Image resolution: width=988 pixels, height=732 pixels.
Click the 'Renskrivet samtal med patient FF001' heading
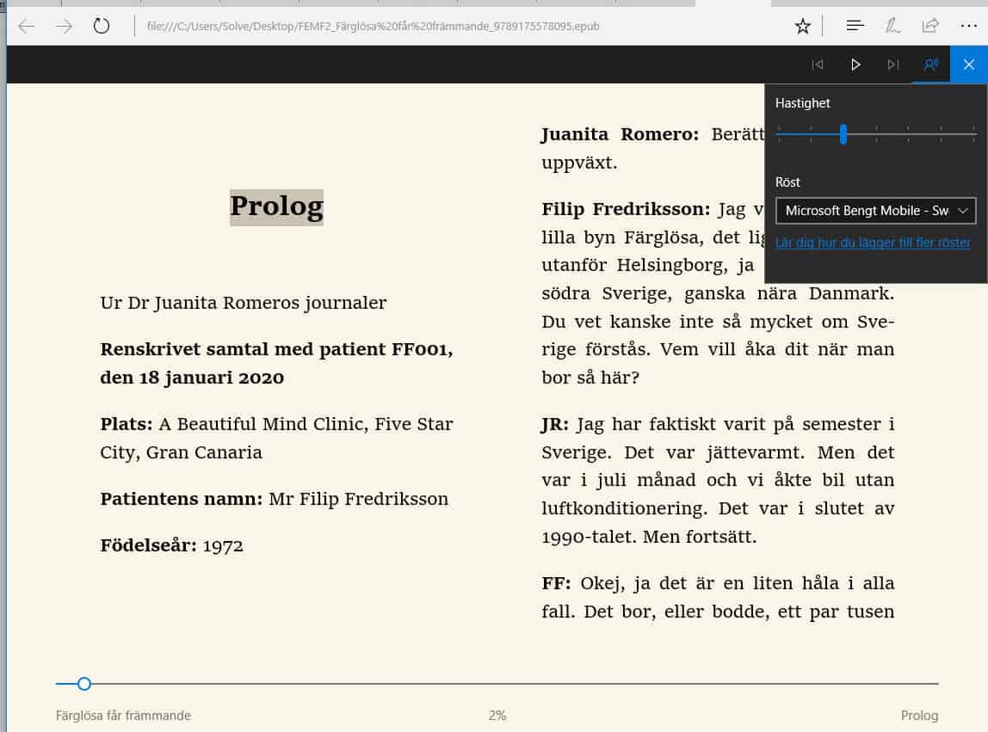(x=276, y=364)
